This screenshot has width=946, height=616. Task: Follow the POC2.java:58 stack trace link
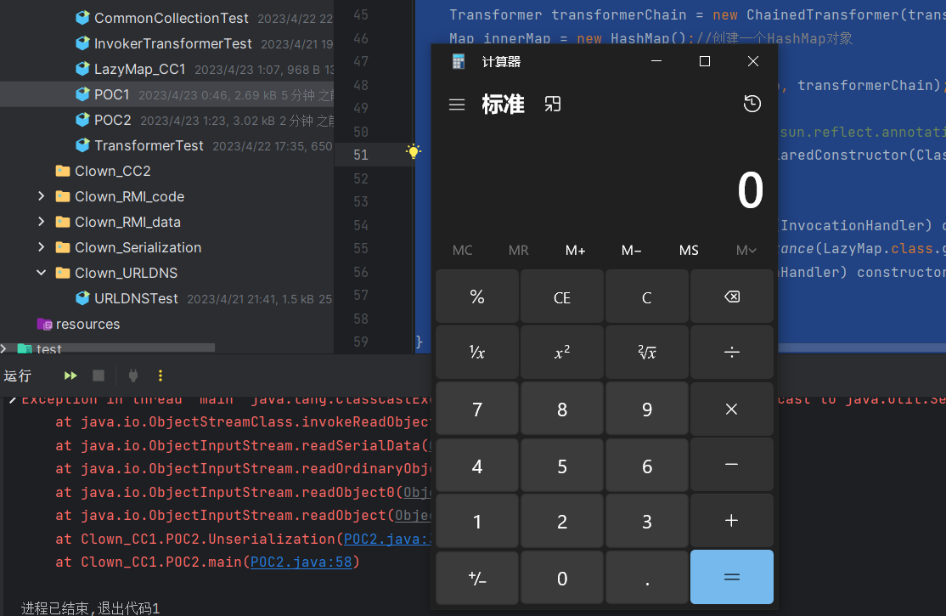(x=301, y=562)
